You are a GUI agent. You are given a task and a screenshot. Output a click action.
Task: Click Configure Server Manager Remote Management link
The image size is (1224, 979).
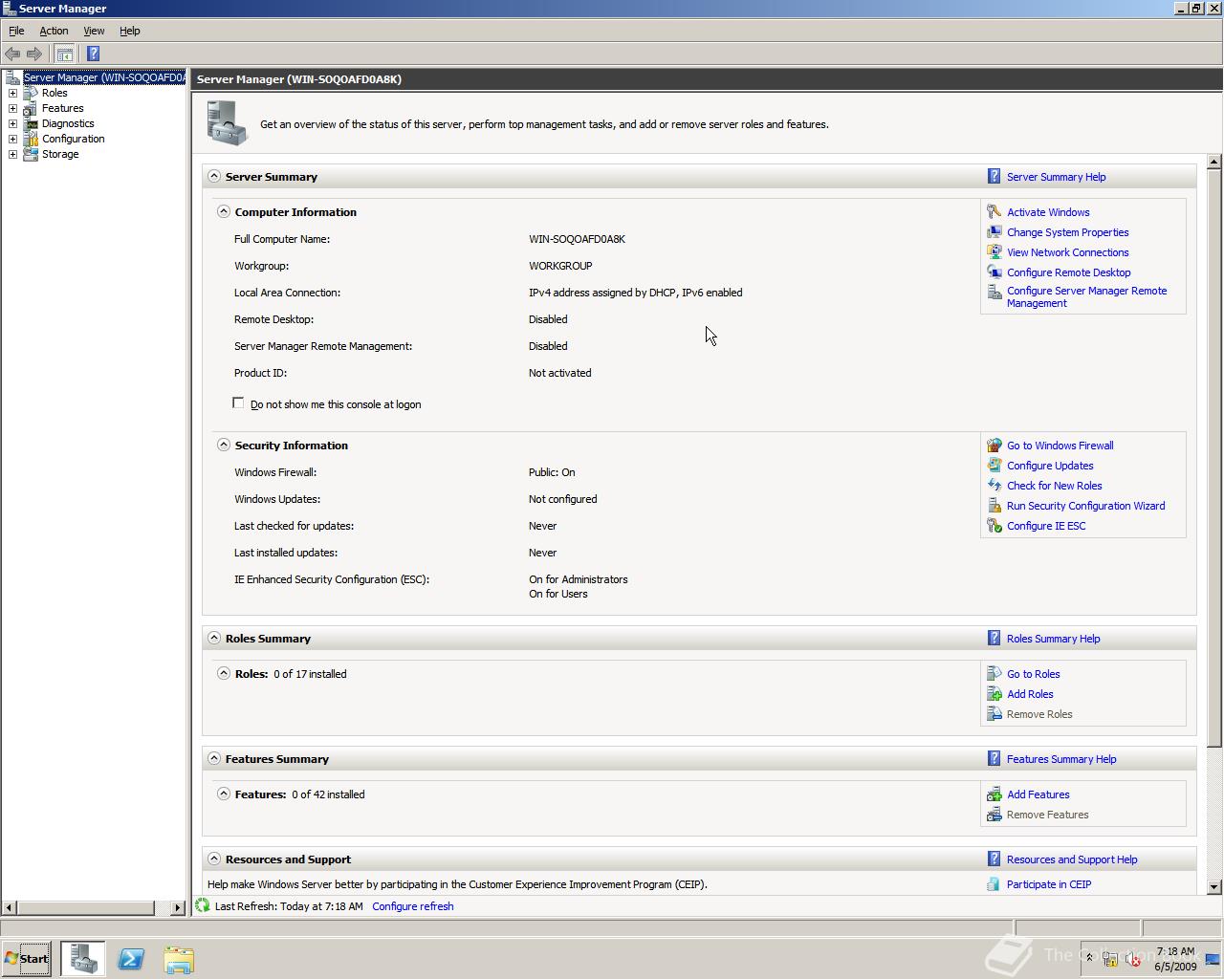pyautogui.click(x=1086, y=297)
